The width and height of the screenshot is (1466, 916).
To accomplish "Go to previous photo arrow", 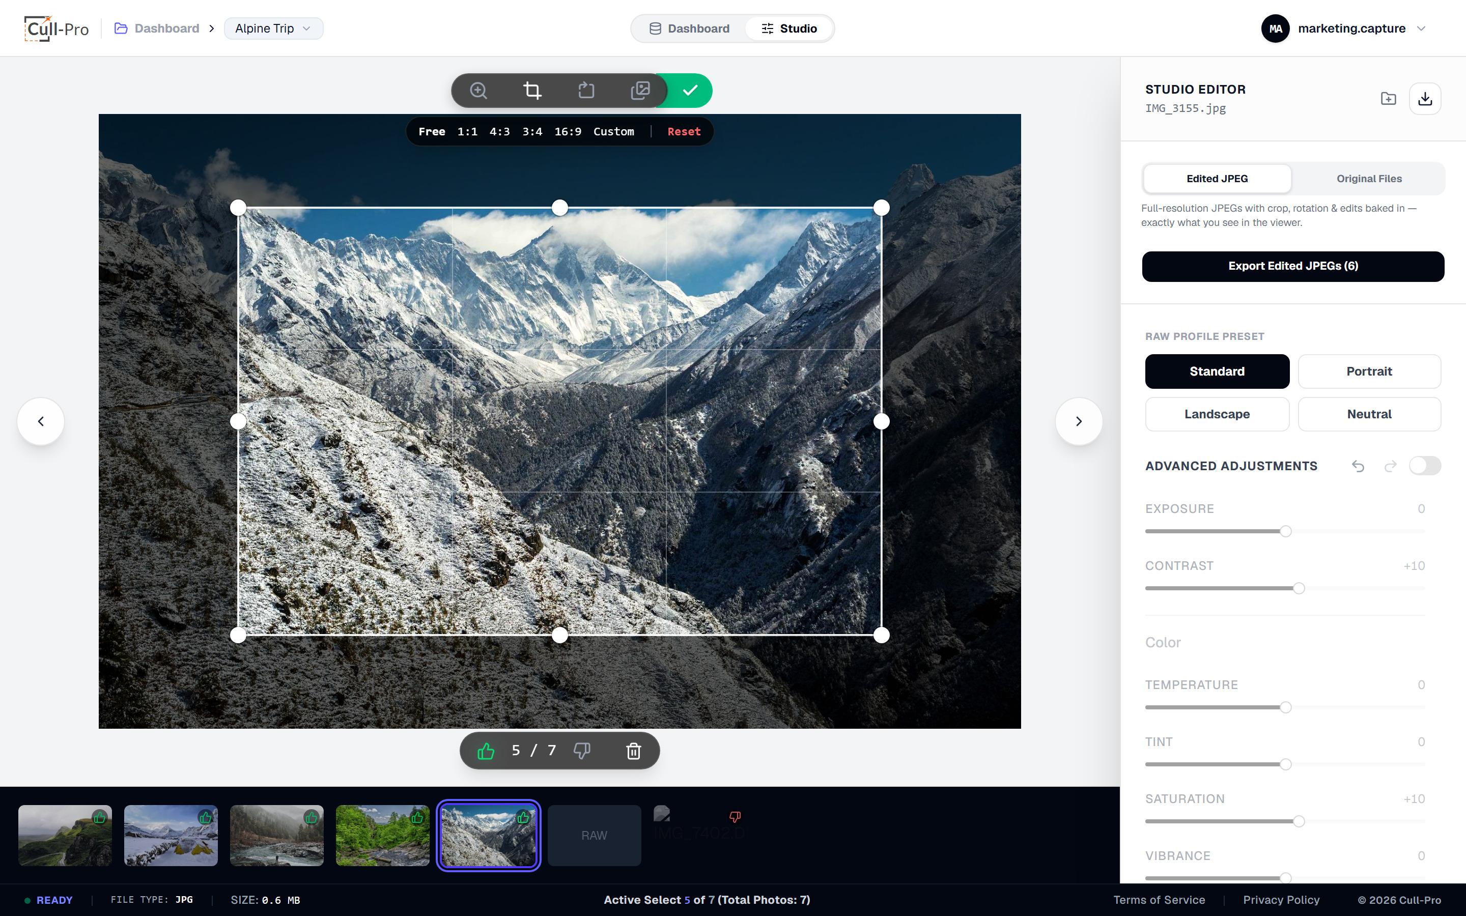I will [41, 421].
